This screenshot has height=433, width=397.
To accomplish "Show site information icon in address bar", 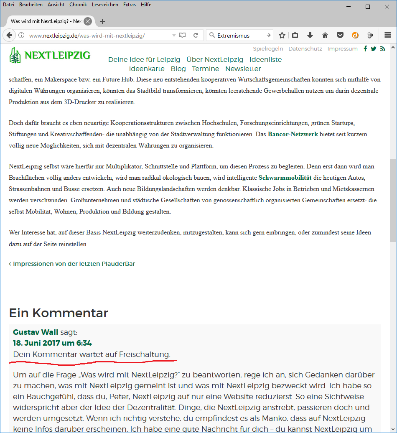I will [21, 36].
